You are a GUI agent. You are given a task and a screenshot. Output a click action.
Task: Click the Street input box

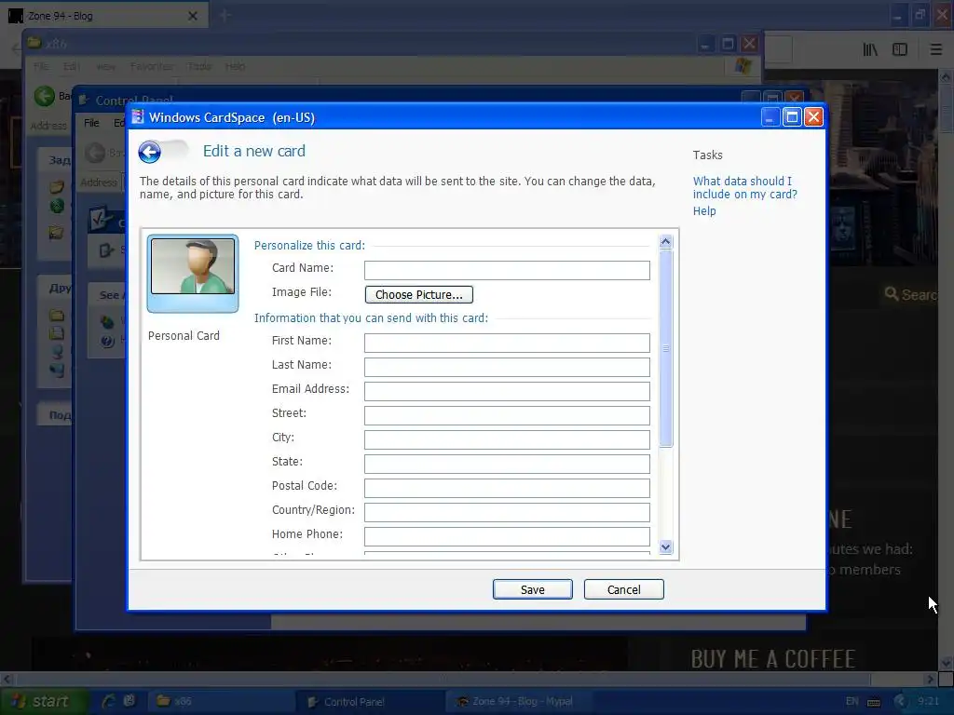tap(507, 415)
